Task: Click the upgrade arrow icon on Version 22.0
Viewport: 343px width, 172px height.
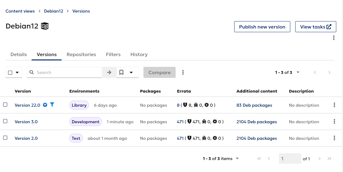Action: (x=45, y=105)
